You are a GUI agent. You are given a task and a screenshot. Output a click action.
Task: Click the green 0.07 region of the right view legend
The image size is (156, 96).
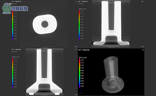pos(13,73)
